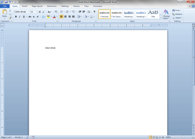
Task: Open the Change Styles button
Action: point(166,14)
